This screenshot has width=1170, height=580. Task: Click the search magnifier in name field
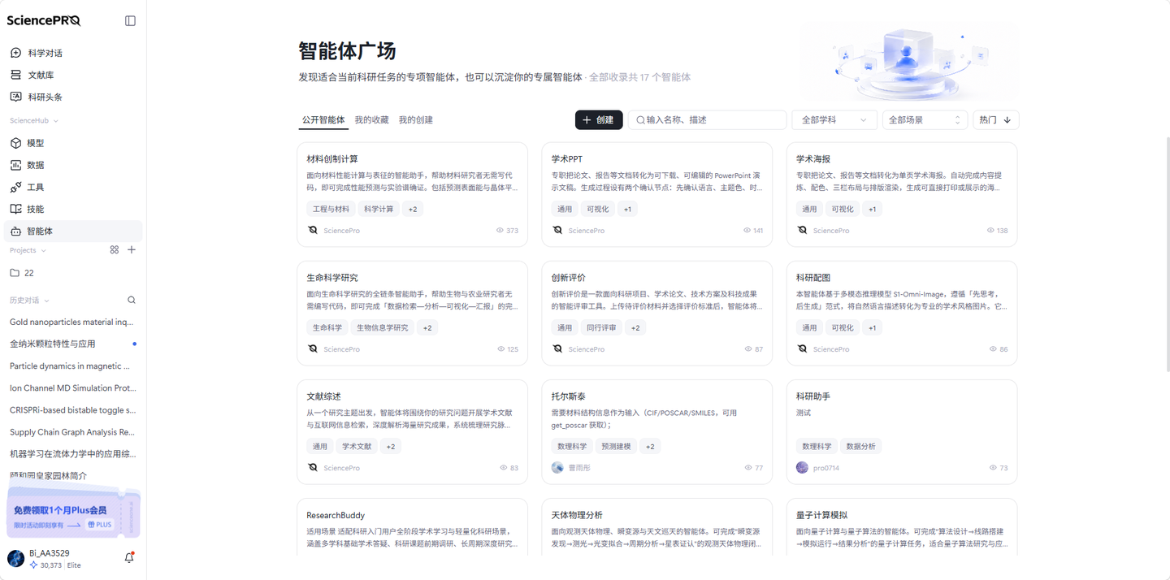click(640, 120)
